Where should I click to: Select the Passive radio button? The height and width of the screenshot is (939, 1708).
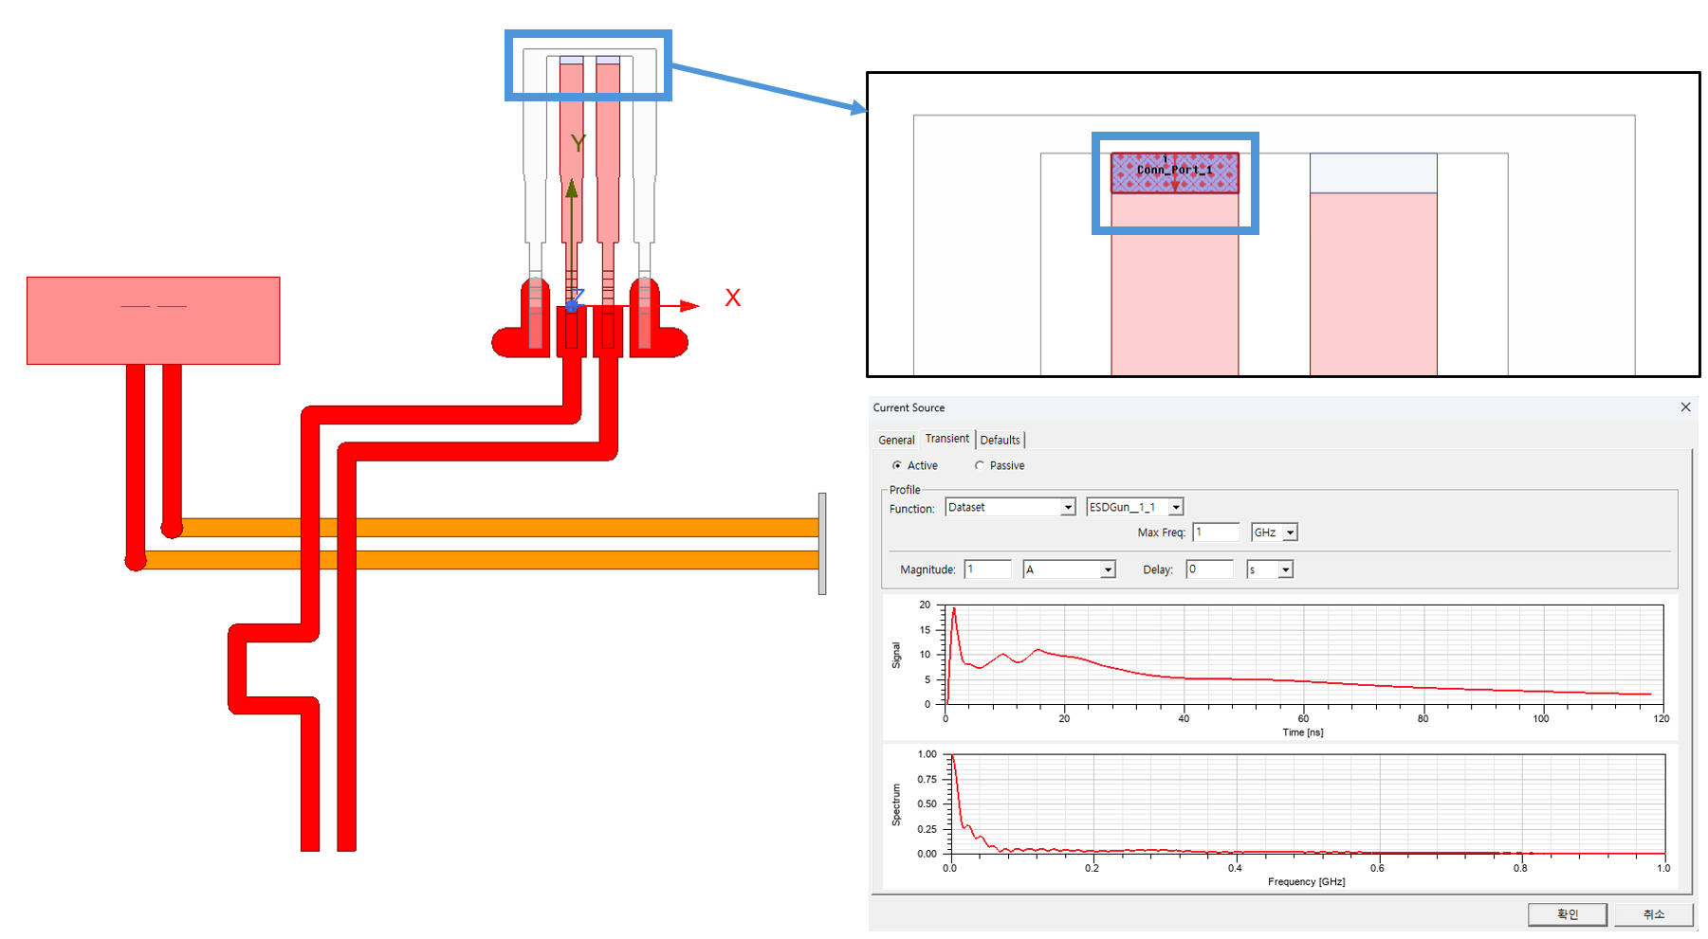[x=980, y=466]
